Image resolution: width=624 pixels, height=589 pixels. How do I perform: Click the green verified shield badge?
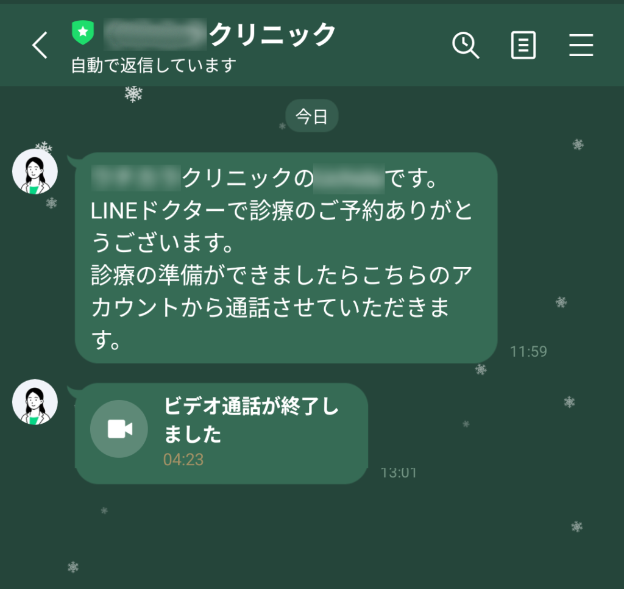[83, 32]
